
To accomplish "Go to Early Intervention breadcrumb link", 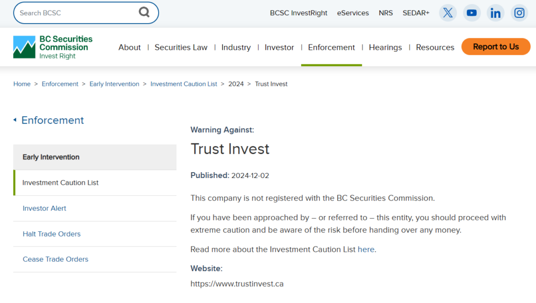I will pyautogui.click(x=114, y=84).
